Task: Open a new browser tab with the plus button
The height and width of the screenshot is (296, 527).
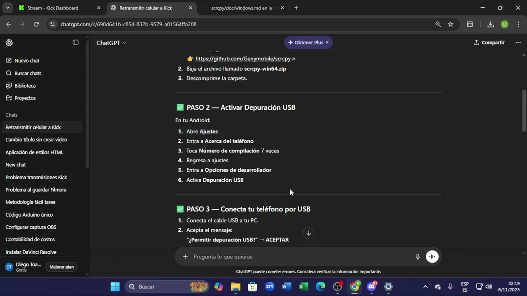Action: pyautogui.click(x=296, y=8)
